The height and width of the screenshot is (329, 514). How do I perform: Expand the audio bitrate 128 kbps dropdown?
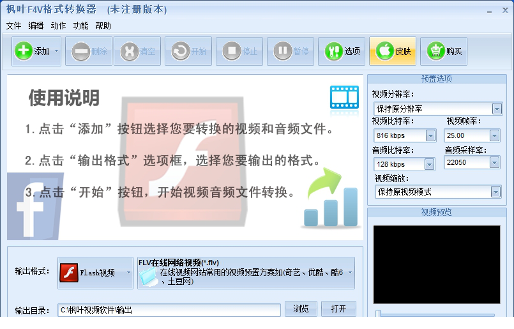[429, 164]
